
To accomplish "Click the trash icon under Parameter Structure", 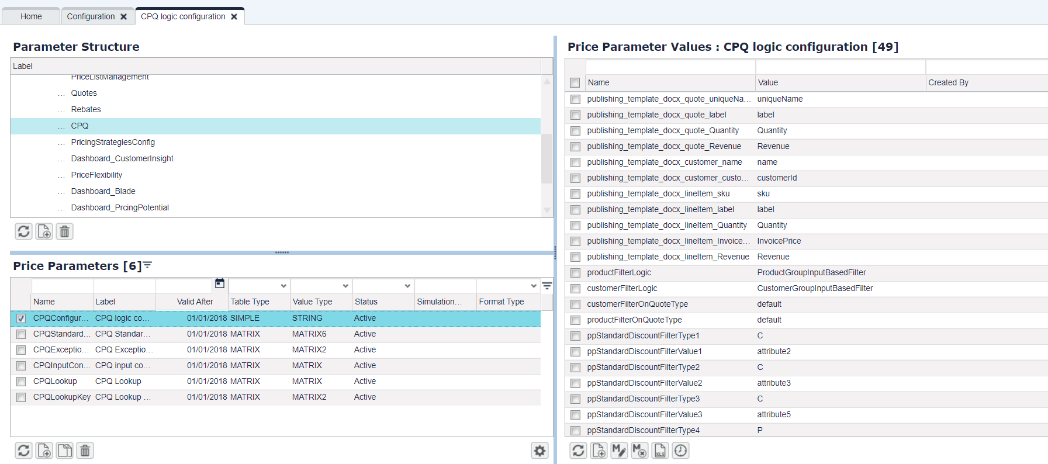I will [x=64, y=231].
